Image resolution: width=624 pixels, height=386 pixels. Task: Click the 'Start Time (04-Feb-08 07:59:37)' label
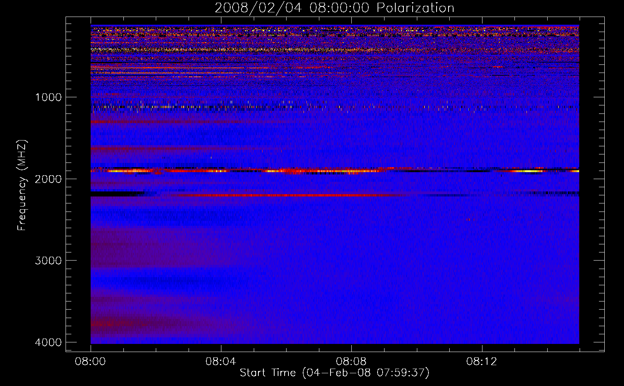[x=334, y=373]
